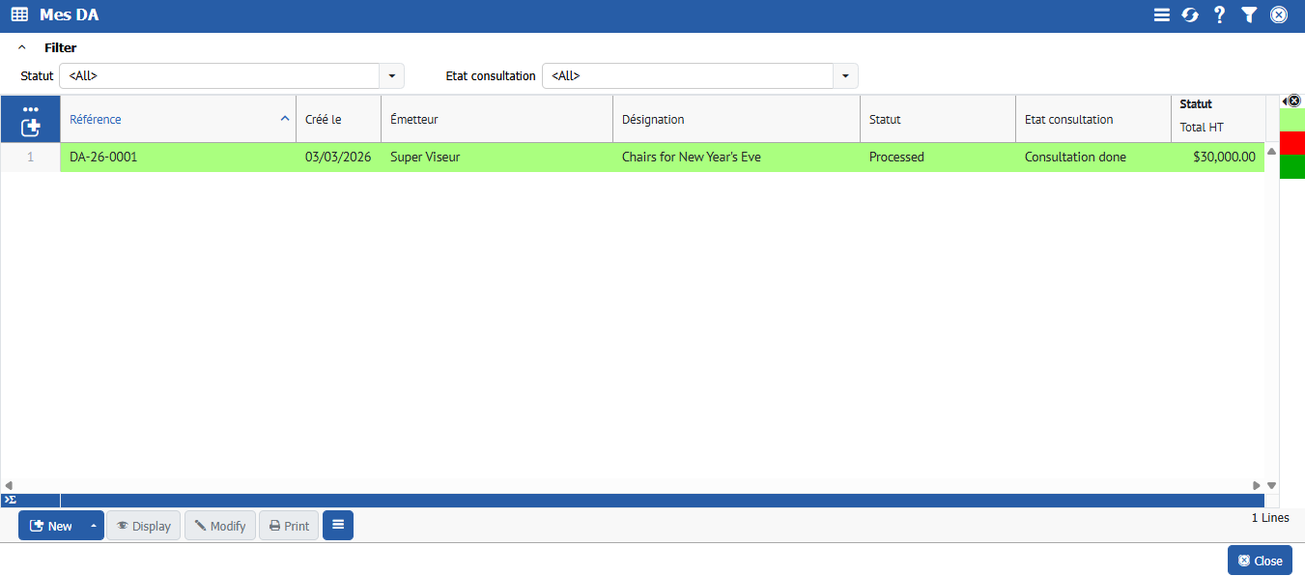Open help via the question mark icon

[1219, 15]
